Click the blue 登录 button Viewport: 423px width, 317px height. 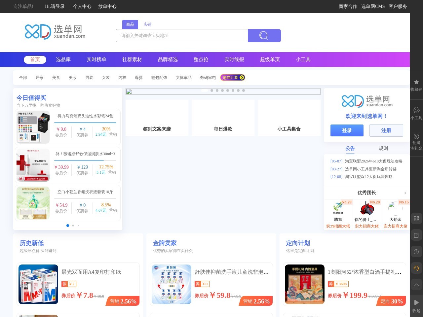[x=347, y=130]
